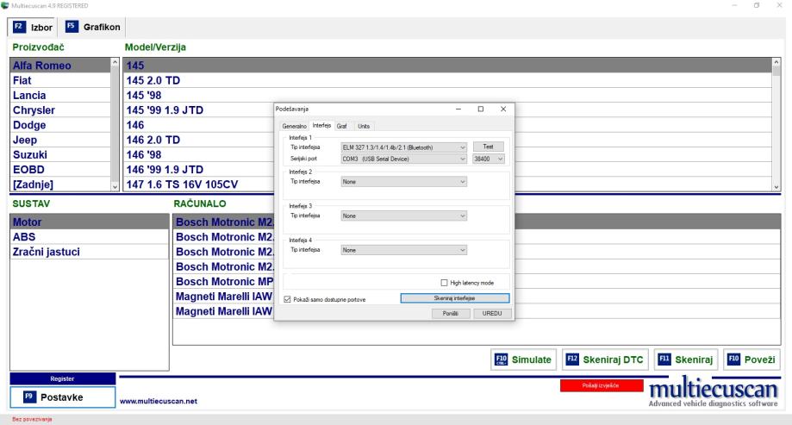Uncheck Pokaži samo dostupne portove
This screenshot has height=425, width=792.
(x=287, y=298)
